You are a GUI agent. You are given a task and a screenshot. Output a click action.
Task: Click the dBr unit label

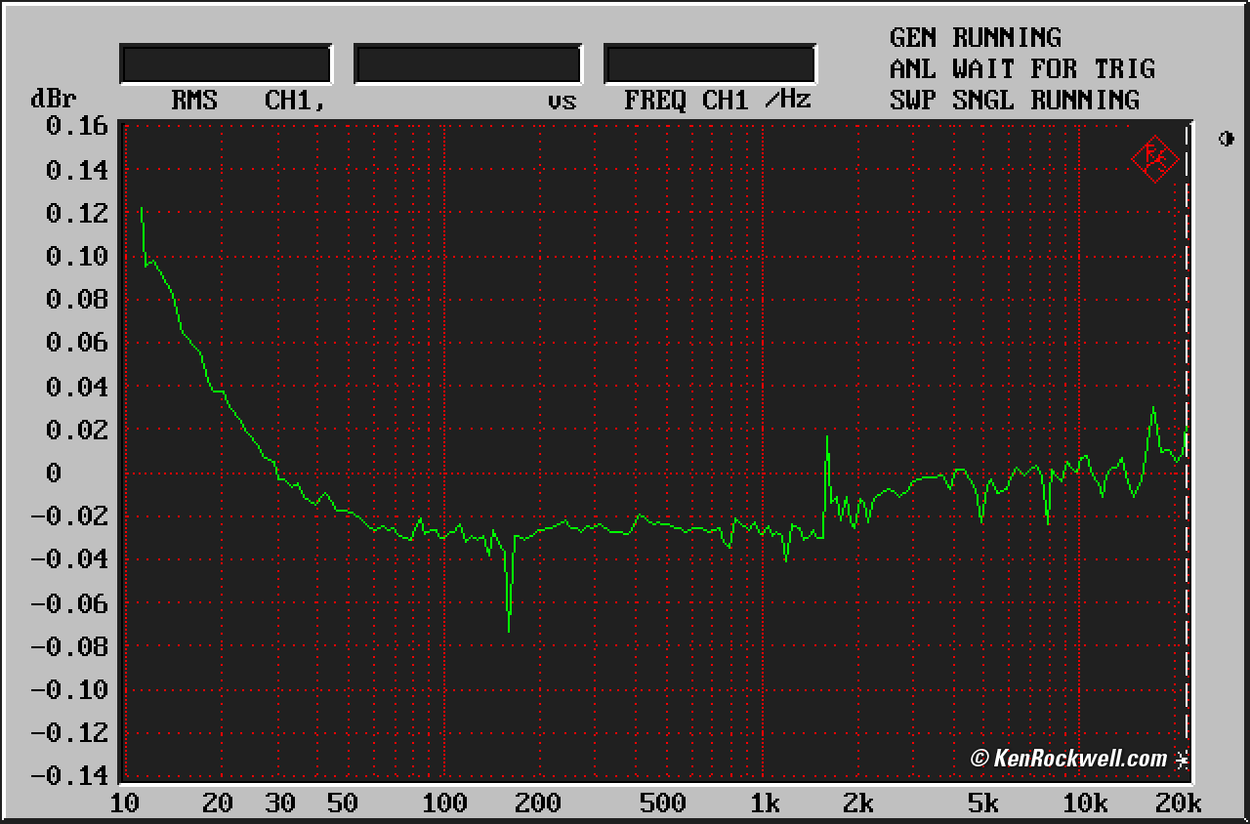pos(53,100)
